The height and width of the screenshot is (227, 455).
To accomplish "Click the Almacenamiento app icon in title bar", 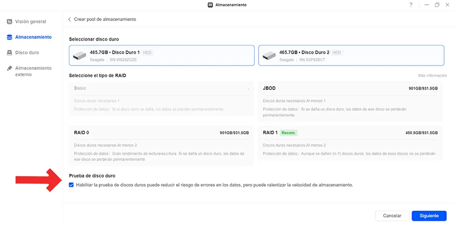I will pos(210,5).
